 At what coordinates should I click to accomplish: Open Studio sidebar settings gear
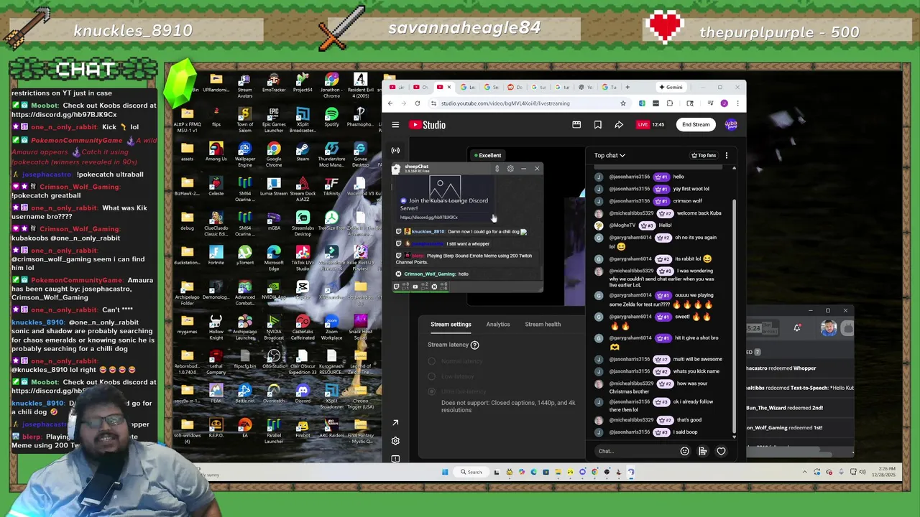click(x=395, y=441)
